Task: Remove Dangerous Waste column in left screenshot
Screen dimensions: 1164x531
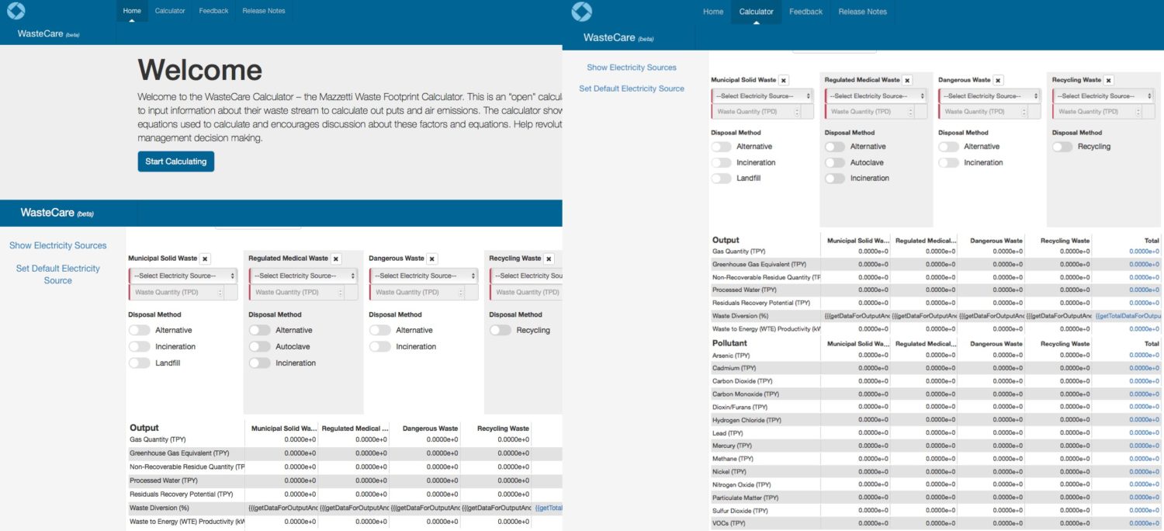Action: click(x=432, y=259)
